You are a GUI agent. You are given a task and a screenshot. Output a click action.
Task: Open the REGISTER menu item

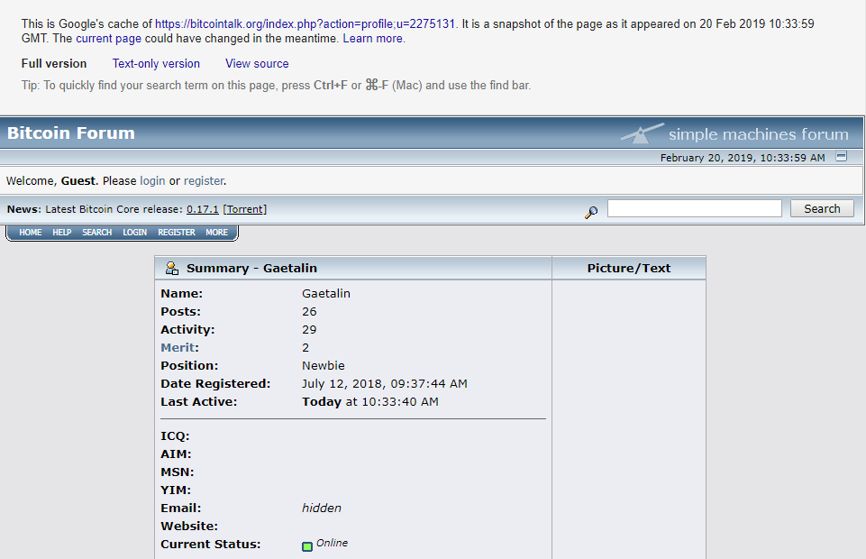pyautogui.click(x=177, y=233)
